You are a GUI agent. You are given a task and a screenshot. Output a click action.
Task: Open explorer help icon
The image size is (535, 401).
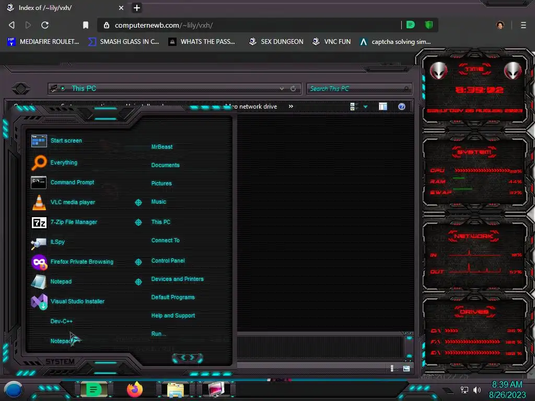pos(402,107)
